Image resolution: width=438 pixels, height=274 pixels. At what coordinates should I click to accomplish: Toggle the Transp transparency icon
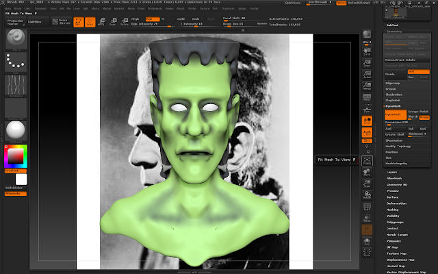pos(367,219)
